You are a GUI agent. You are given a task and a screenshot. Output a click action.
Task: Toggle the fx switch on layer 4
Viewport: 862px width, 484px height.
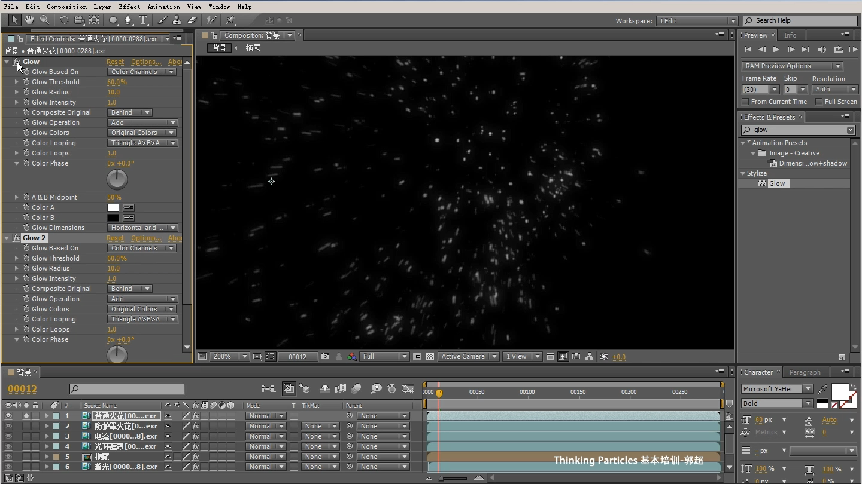point(196,446)
